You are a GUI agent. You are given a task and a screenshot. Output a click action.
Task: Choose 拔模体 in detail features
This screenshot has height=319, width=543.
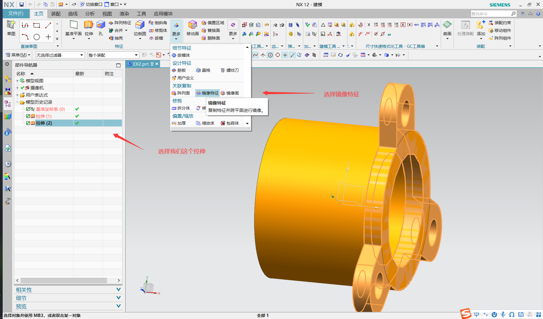pyautogui.click(x=181, y=55)
